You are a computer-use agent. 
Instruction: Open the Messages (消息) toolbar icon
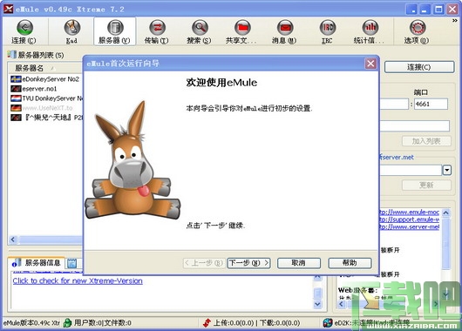pos(285,28)
